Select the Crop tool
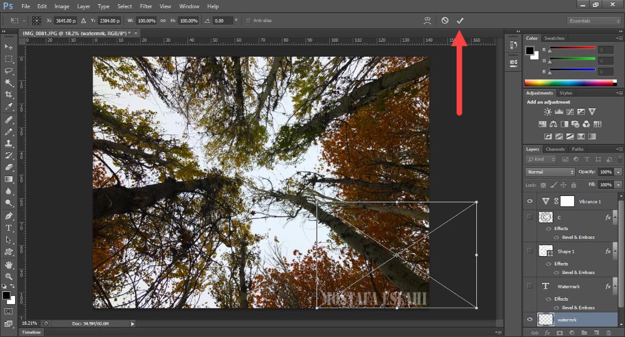This screenshot has height=337, width=625. coord(9,94)
